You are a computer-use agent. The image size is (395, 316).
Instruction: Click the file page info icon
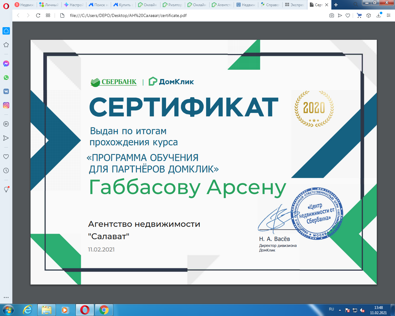62,15
